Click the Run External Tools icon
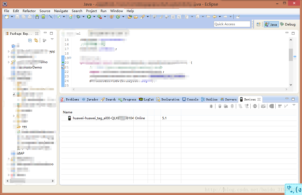Image resolution: width=302 pixels, height=195 pixels. 100,17
